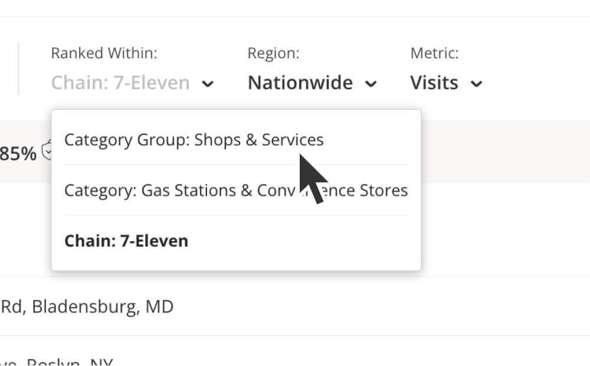Collapse the Ranked Within dropdown via its grayed value

120,83
